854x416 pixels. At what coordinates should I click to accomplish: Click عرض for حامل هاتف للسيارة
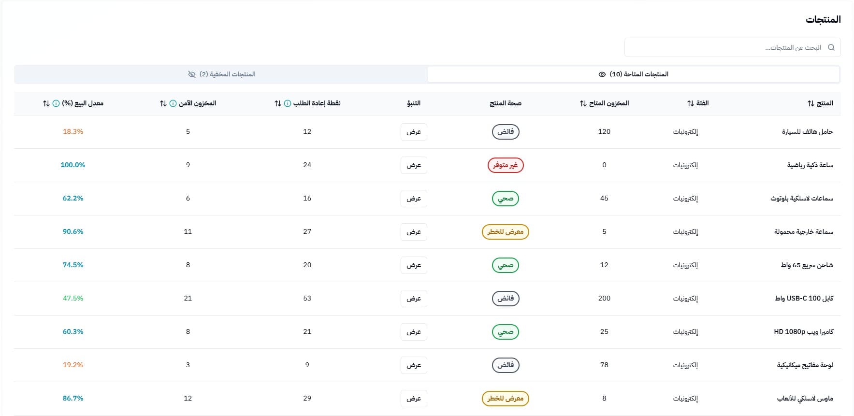pos(414,132)
